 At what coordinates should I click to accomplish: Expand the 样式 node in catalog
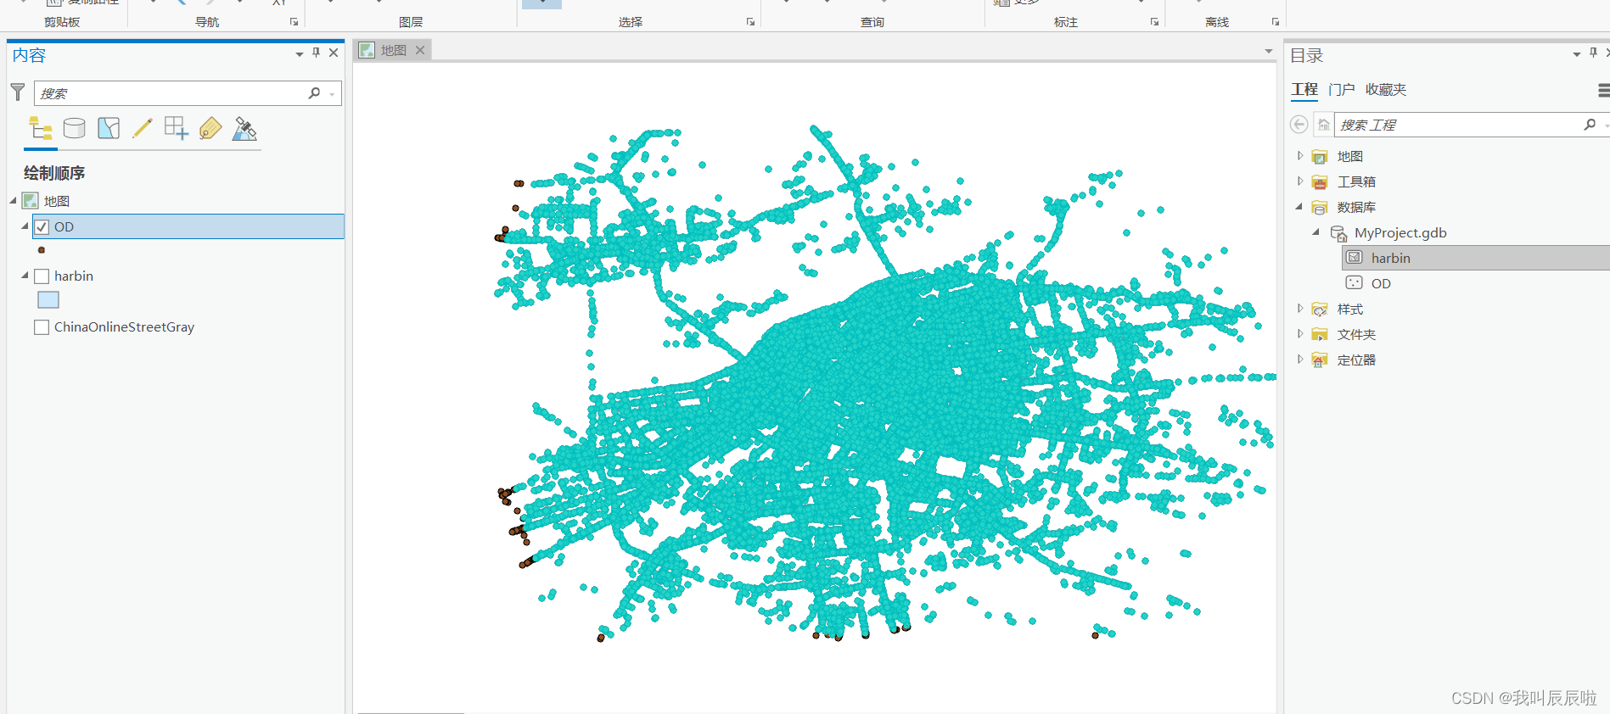(1299, 309)
